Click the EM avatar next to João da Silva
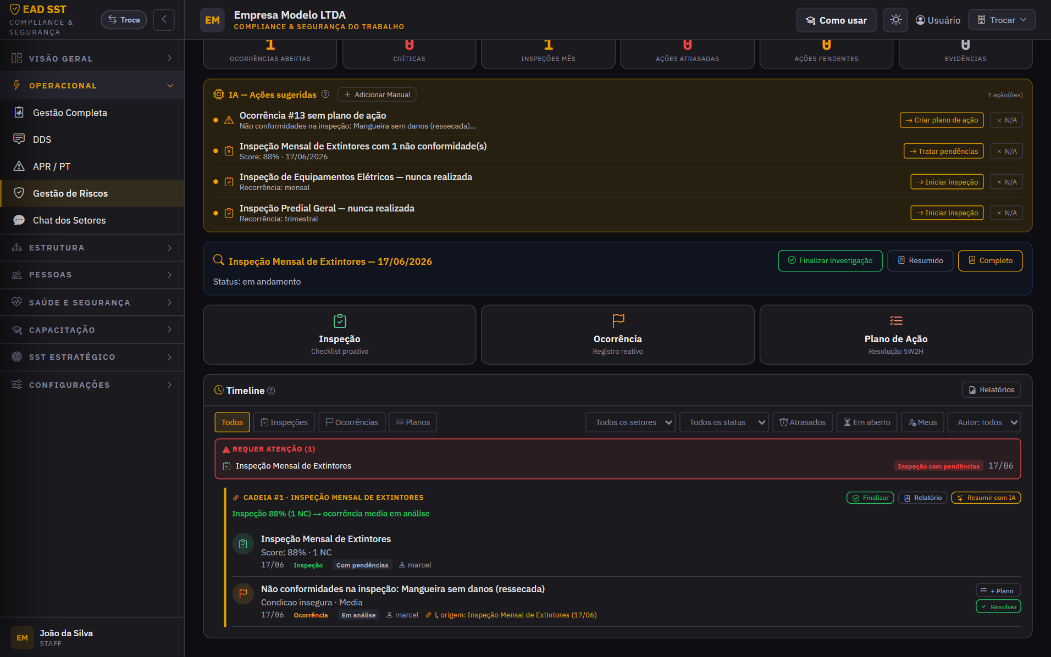 coord(22,638)
